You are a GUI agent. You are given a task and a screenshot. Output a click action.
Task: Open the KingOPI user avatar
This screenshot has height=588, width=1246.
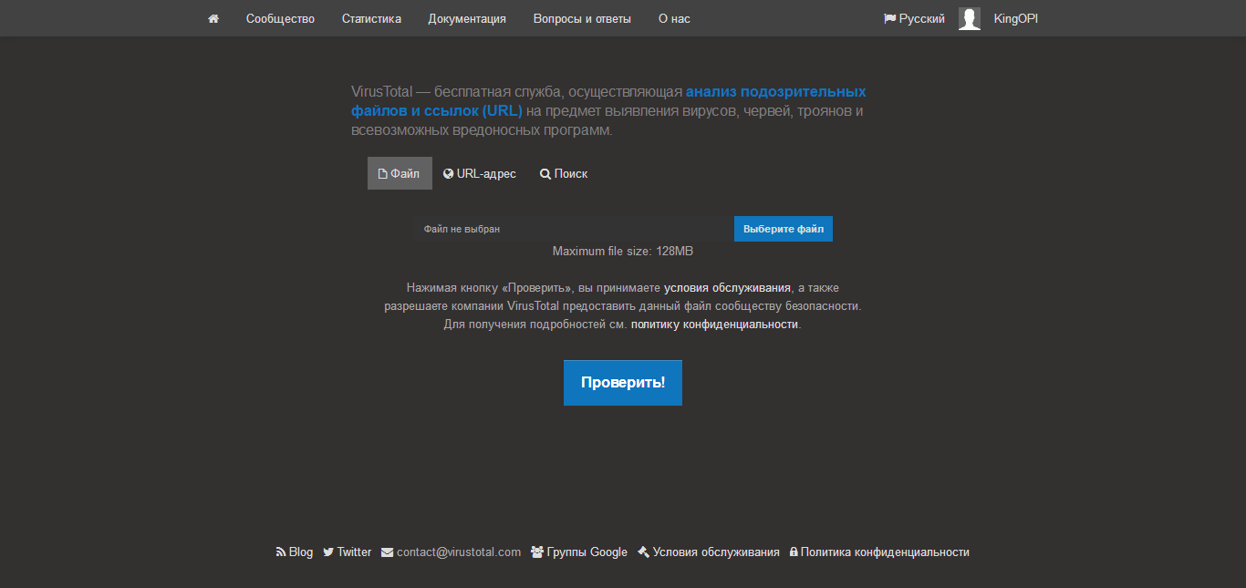point(970,17)
